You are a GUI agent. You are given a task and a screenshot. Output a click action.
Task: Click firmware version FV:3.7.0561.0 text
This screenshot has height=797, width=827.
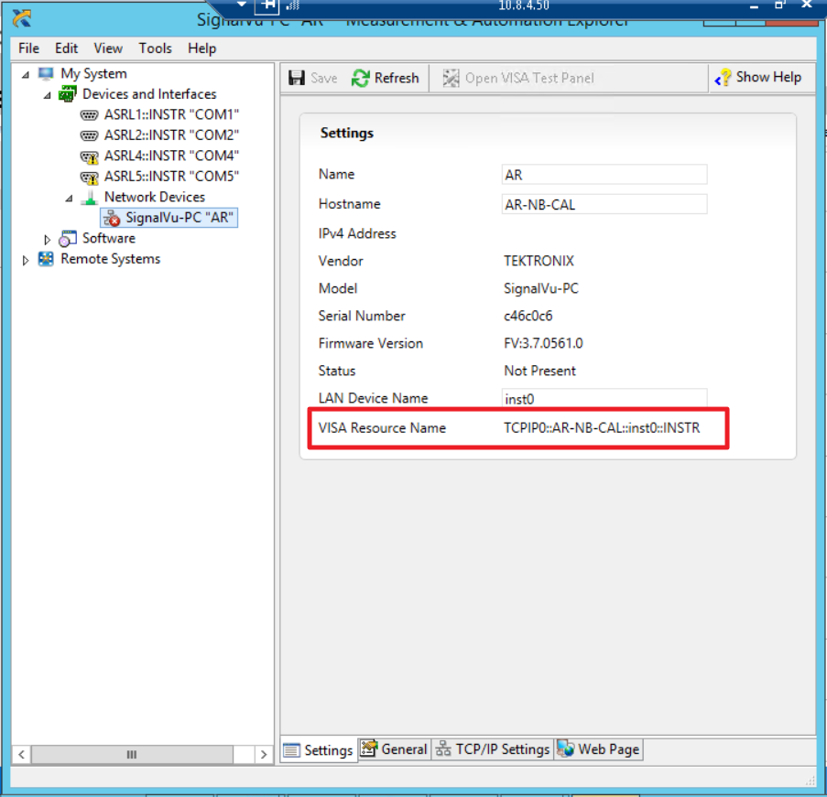click(x=543, y=344)
